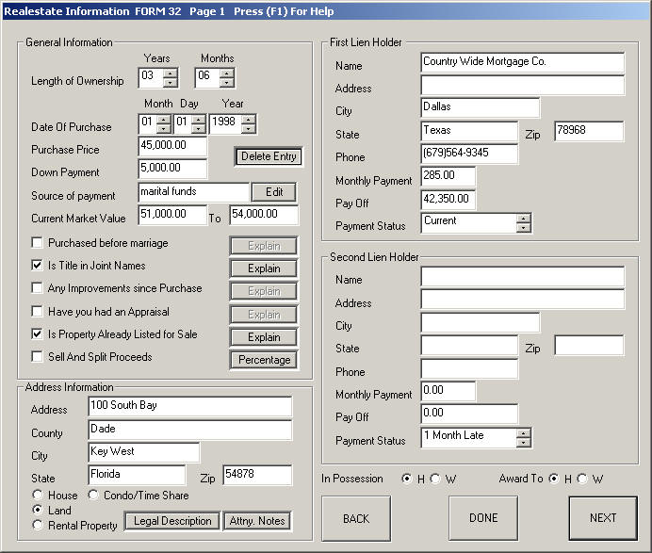Step down Second Lien Payment Status
This screenshot has width=652, height=553.
(524, 442)
